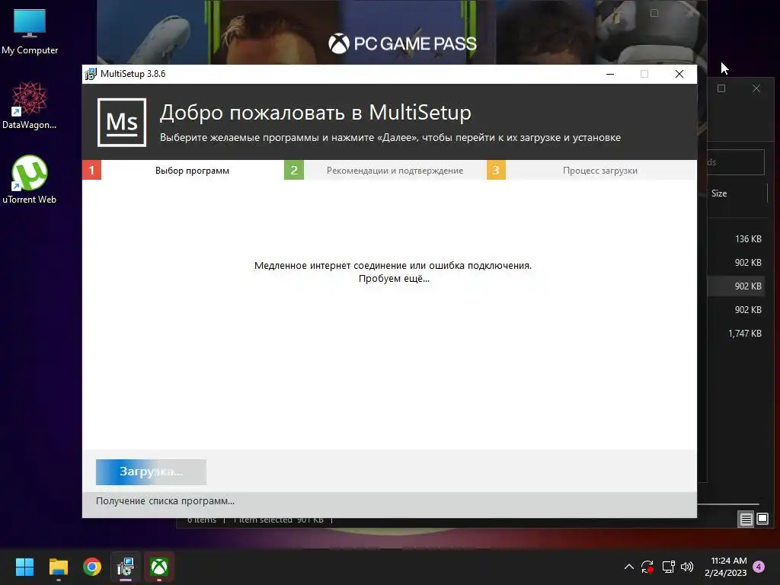Switch Explorer to large thumbnails view icon
Image resolution: width=780 pixels, height=585 pixels.
click(x=762, y=519)
